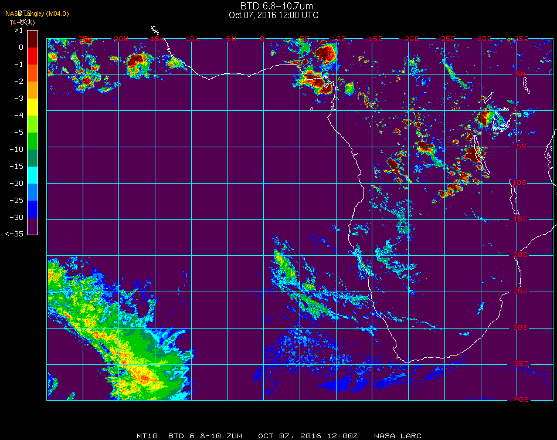Click the '15W' longitude label
The width and height of the screenshot is (557, 440).
tap(157, 39)
